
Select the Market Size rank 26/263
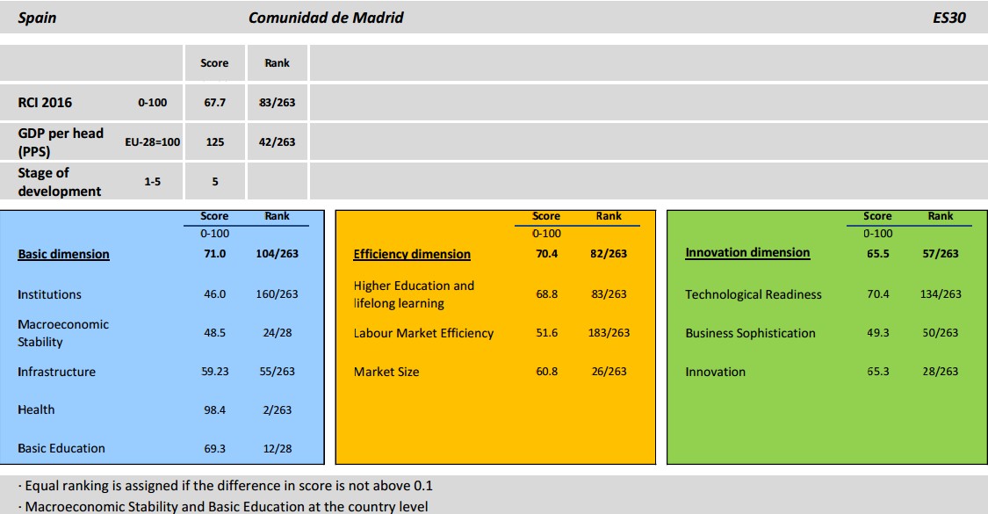tap(609, 372)
